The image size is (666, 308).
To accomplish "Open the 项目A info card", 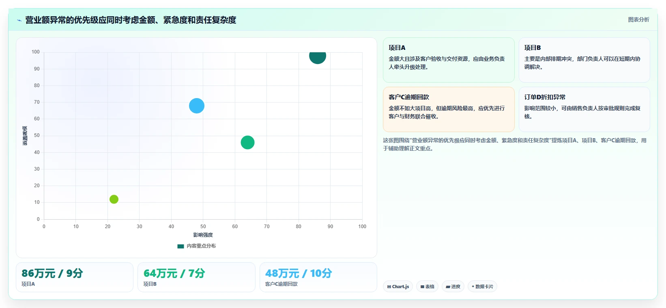I will (449, 60).
